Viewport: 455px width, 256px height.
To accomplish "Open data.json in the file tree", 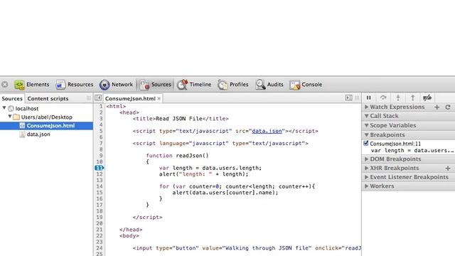I will 38,134.
